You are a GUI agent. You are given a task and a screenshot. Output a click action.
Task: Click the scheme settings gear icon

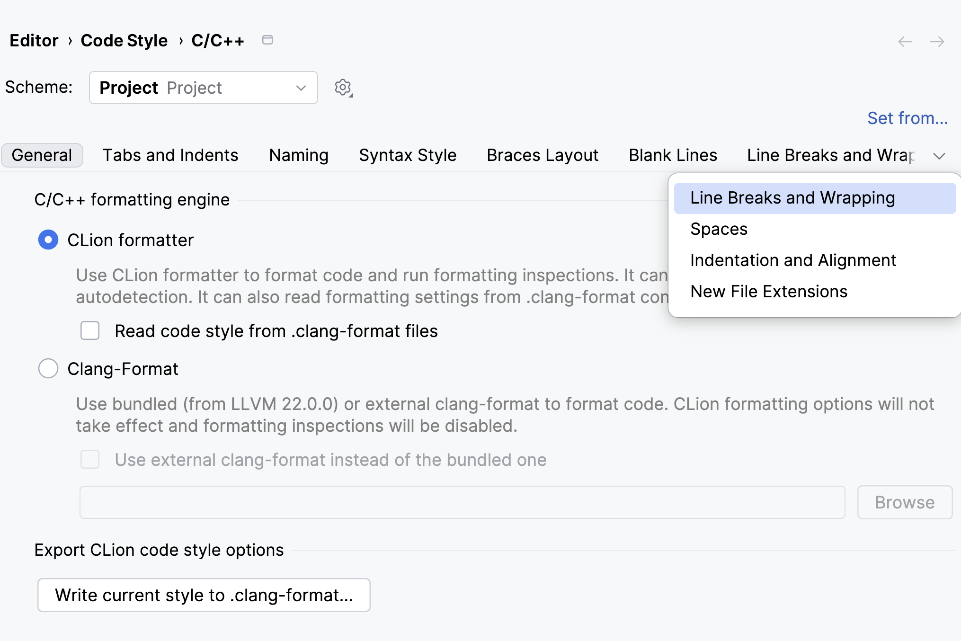[343, 88]
